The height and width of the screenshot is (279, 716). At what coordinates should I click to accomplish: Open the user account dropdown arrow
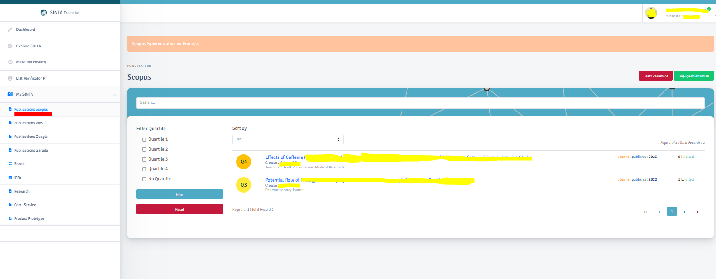715,16
